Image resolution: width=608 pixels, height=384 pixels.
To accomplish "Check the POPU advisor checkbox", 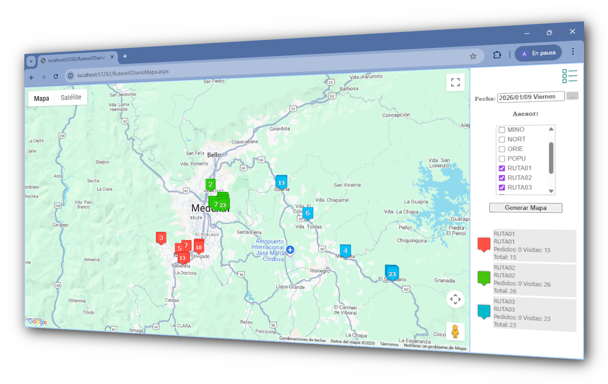I will [502, 159].
